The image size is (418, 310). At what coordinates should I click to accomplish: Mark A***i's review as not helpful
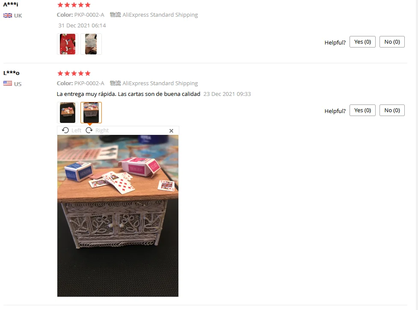point(392,42)
